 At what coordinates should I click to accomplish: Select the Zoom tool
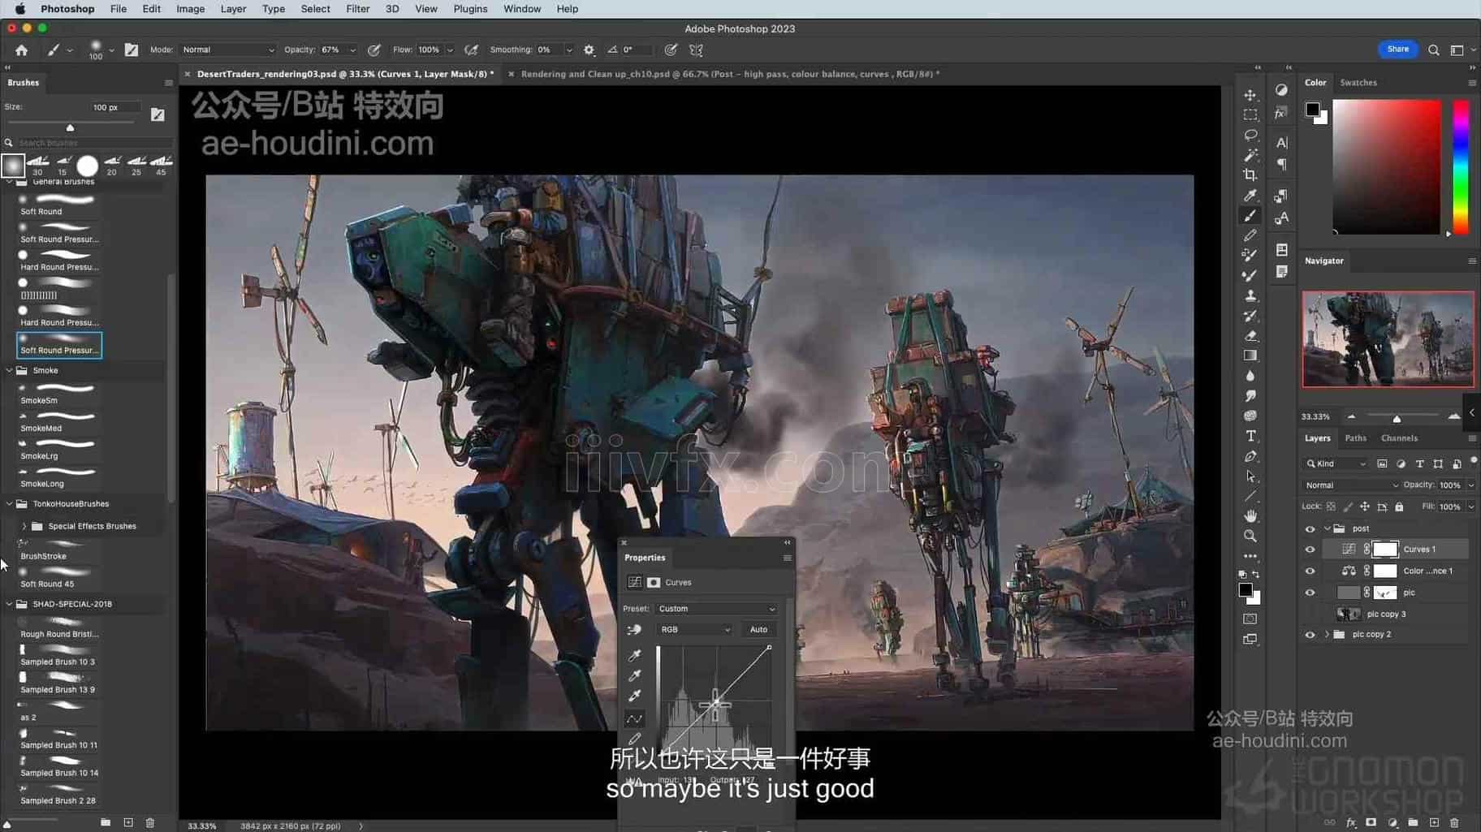click(x=1250, y=537)
